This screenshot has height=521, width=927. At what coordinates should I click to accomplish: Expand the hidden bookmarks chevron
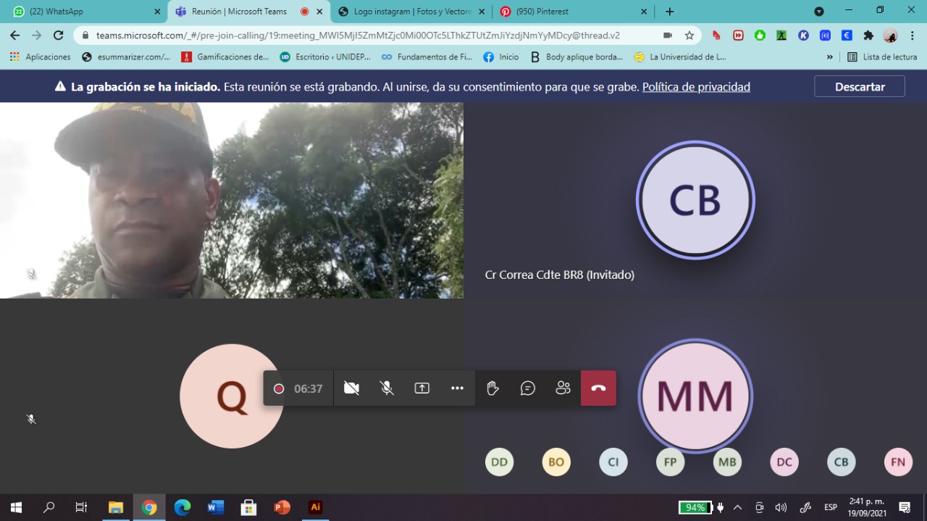829,57
